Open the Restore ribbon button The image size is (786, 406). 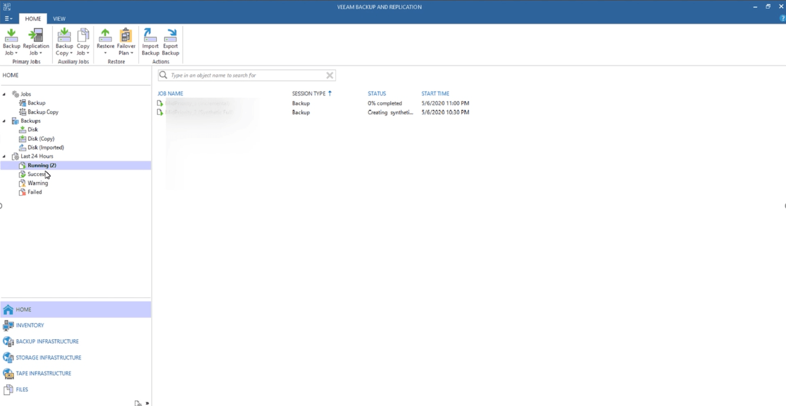[x=105, y=42]
